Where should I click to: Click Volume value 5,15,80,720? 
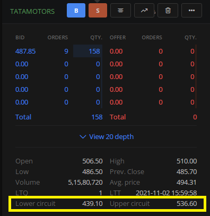click(85, 183)
